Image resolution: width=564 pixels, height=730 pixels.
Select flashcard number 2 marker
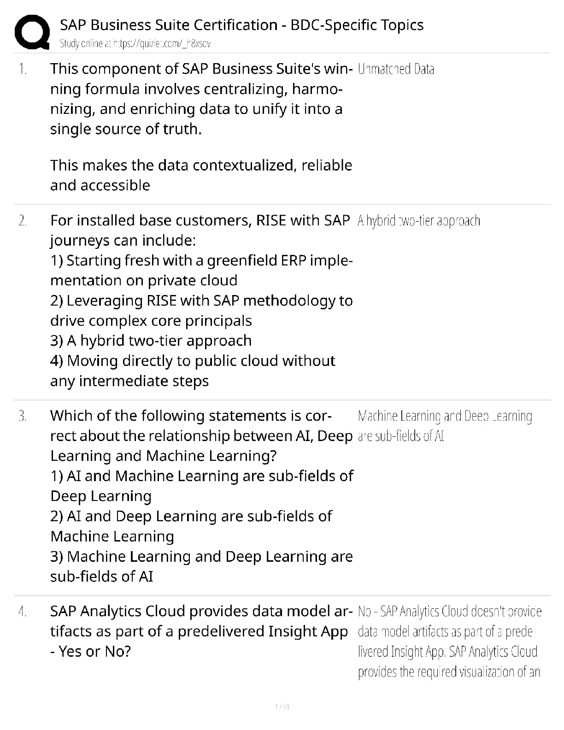(x=23, y=221)
